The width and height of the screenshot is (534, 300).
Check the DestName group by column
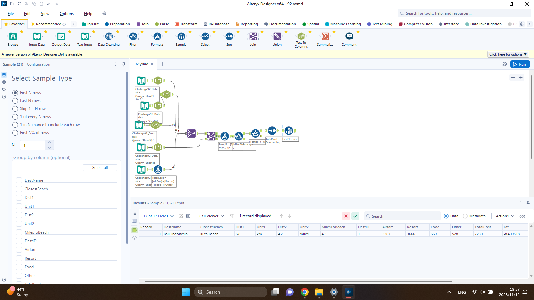click(x=19, y=180)
